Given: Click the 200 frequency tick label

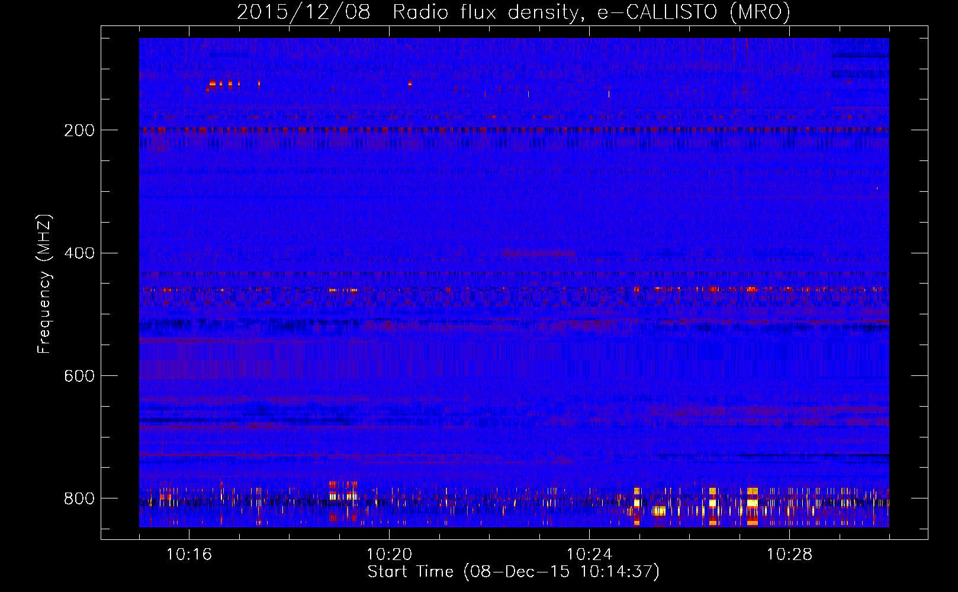Looking at the screenshot, I should point(79,130).
